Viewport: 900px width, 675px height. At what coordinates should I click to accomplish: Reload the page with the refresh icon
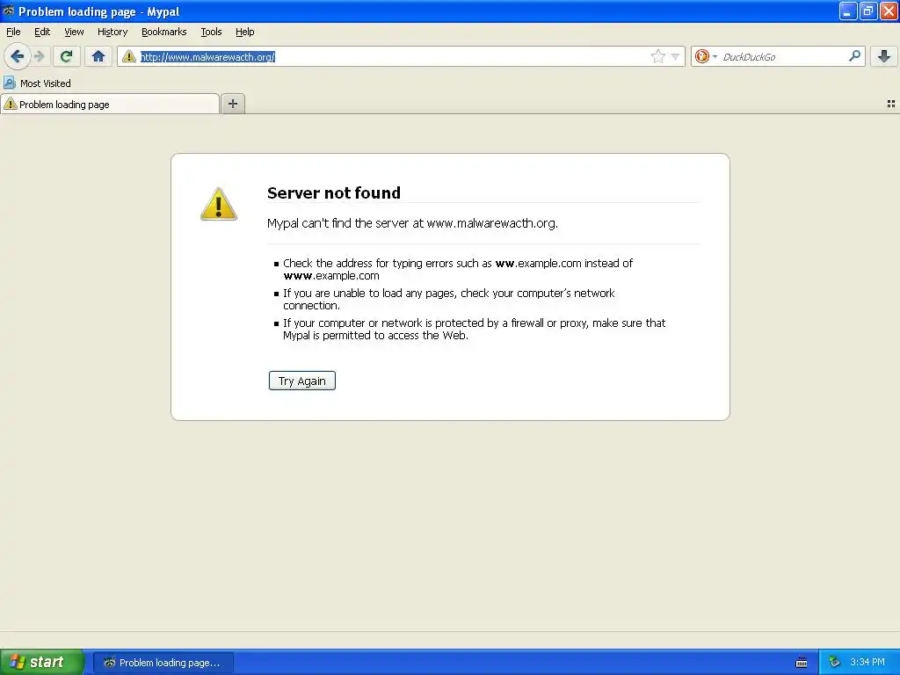coord(66,56)
